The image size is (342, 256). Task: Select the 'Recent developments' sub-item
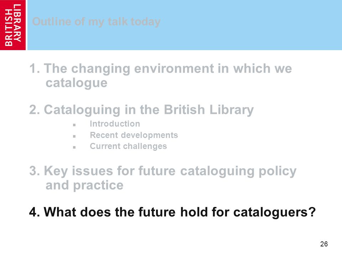click(134, 135)
